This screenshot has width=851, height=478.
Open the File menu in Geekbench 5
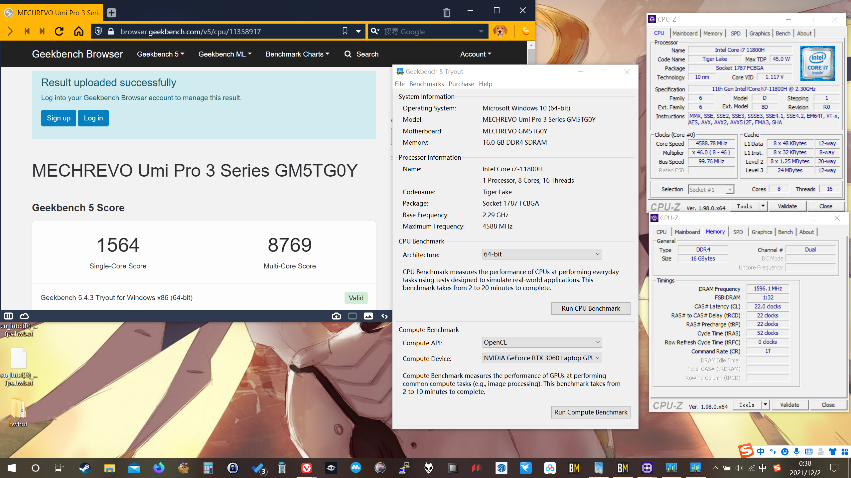click(400, 84)
